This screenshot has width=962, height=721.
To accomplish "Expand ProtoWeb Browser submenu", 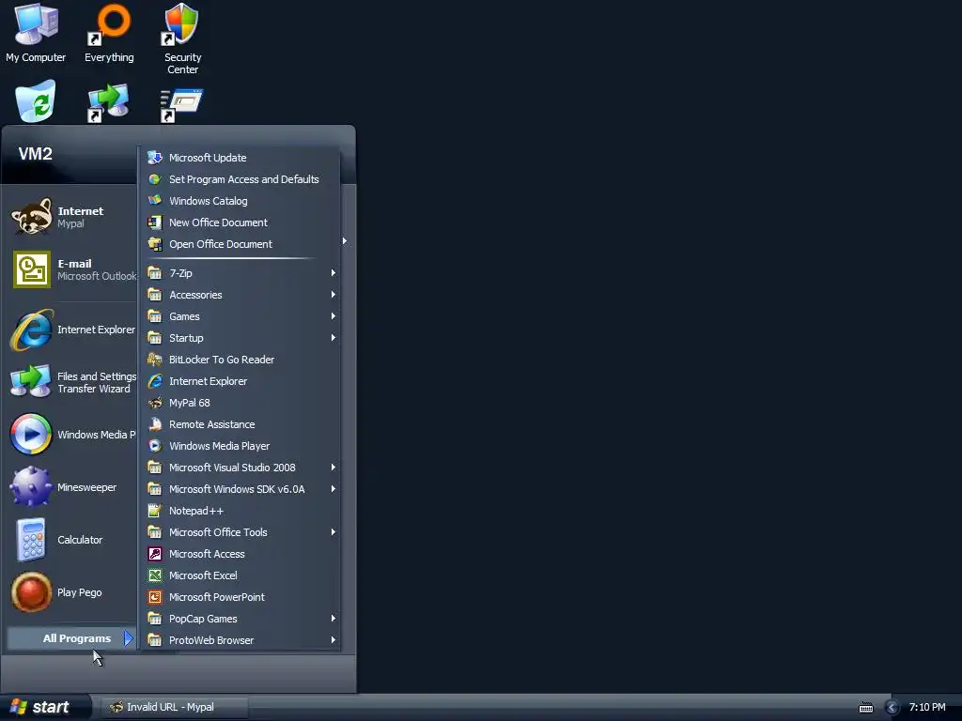I will (240, 640).
